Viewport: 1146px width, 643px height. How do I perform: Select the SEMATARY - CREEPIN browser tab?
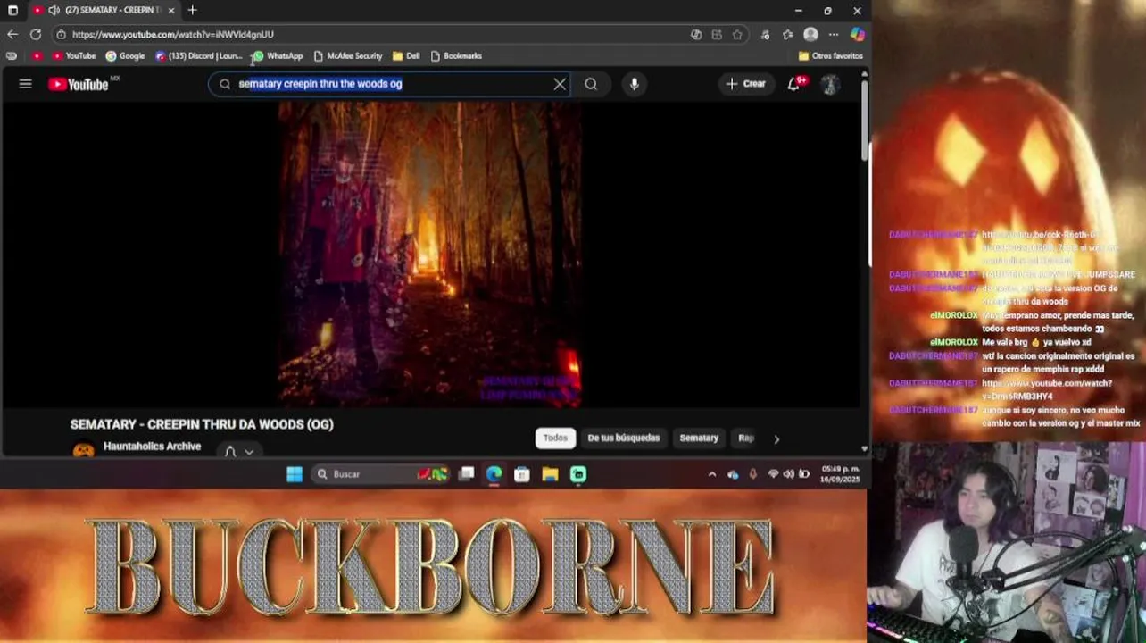click(103, 10)
